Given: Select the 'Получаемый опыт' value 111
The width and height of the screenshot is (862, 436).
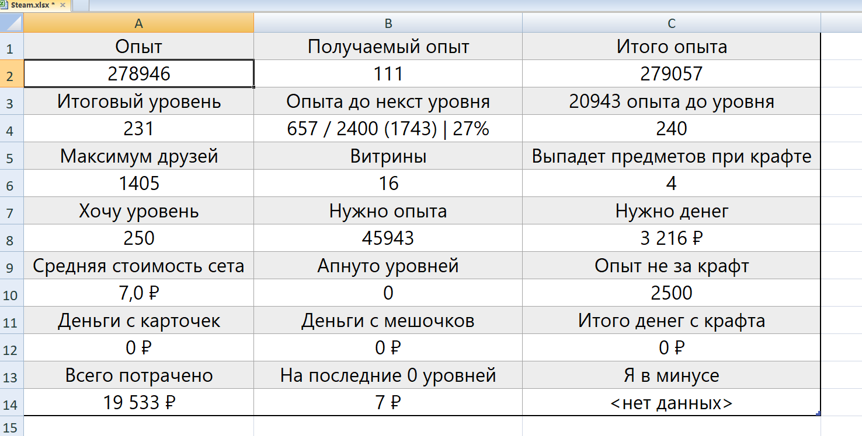Looking at the screenshot, I should (388, 73).
